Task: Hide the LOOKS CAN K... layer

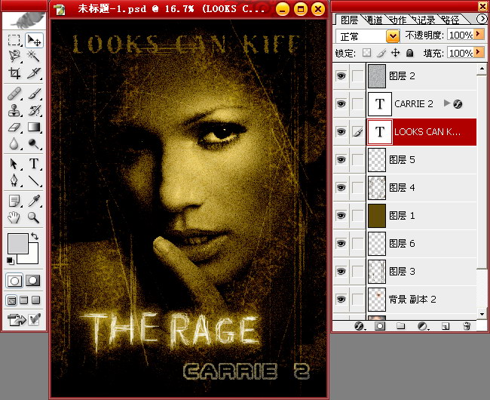Action: pyautogui.click(x=341, y=131)
